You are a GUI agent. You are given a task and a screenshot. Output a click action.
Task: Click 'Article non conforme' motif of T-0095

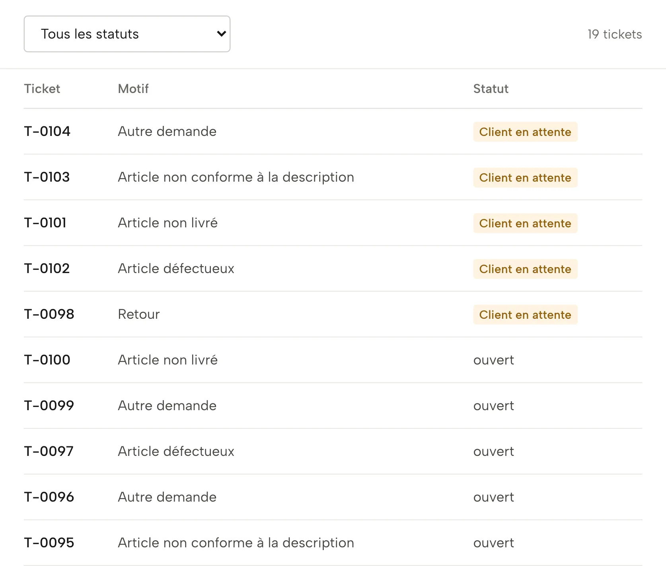pos(236,543)
